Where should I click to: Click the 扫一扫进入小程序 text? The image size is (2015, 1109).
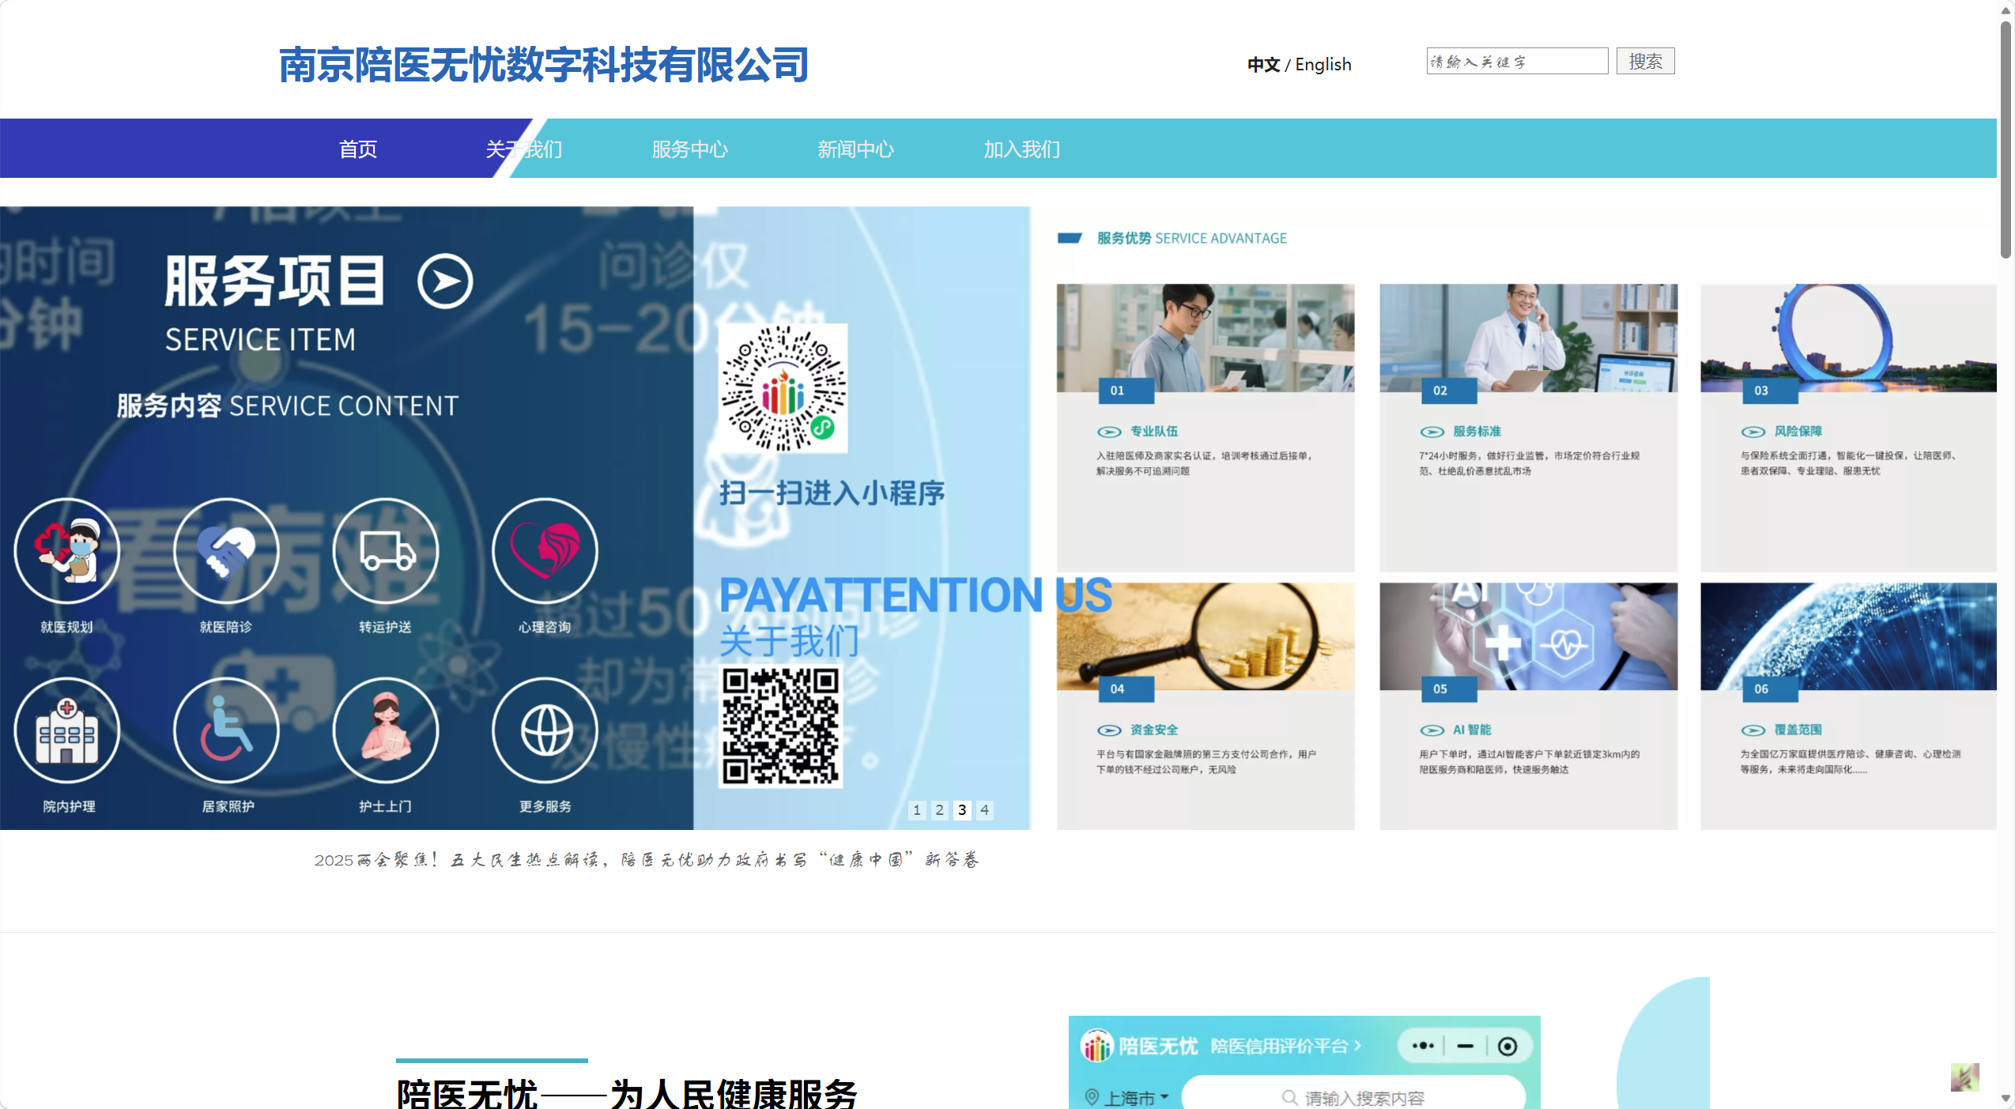832,492
